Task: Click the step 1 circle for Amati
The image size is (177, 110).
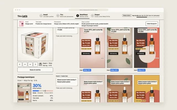Action: 41,16
